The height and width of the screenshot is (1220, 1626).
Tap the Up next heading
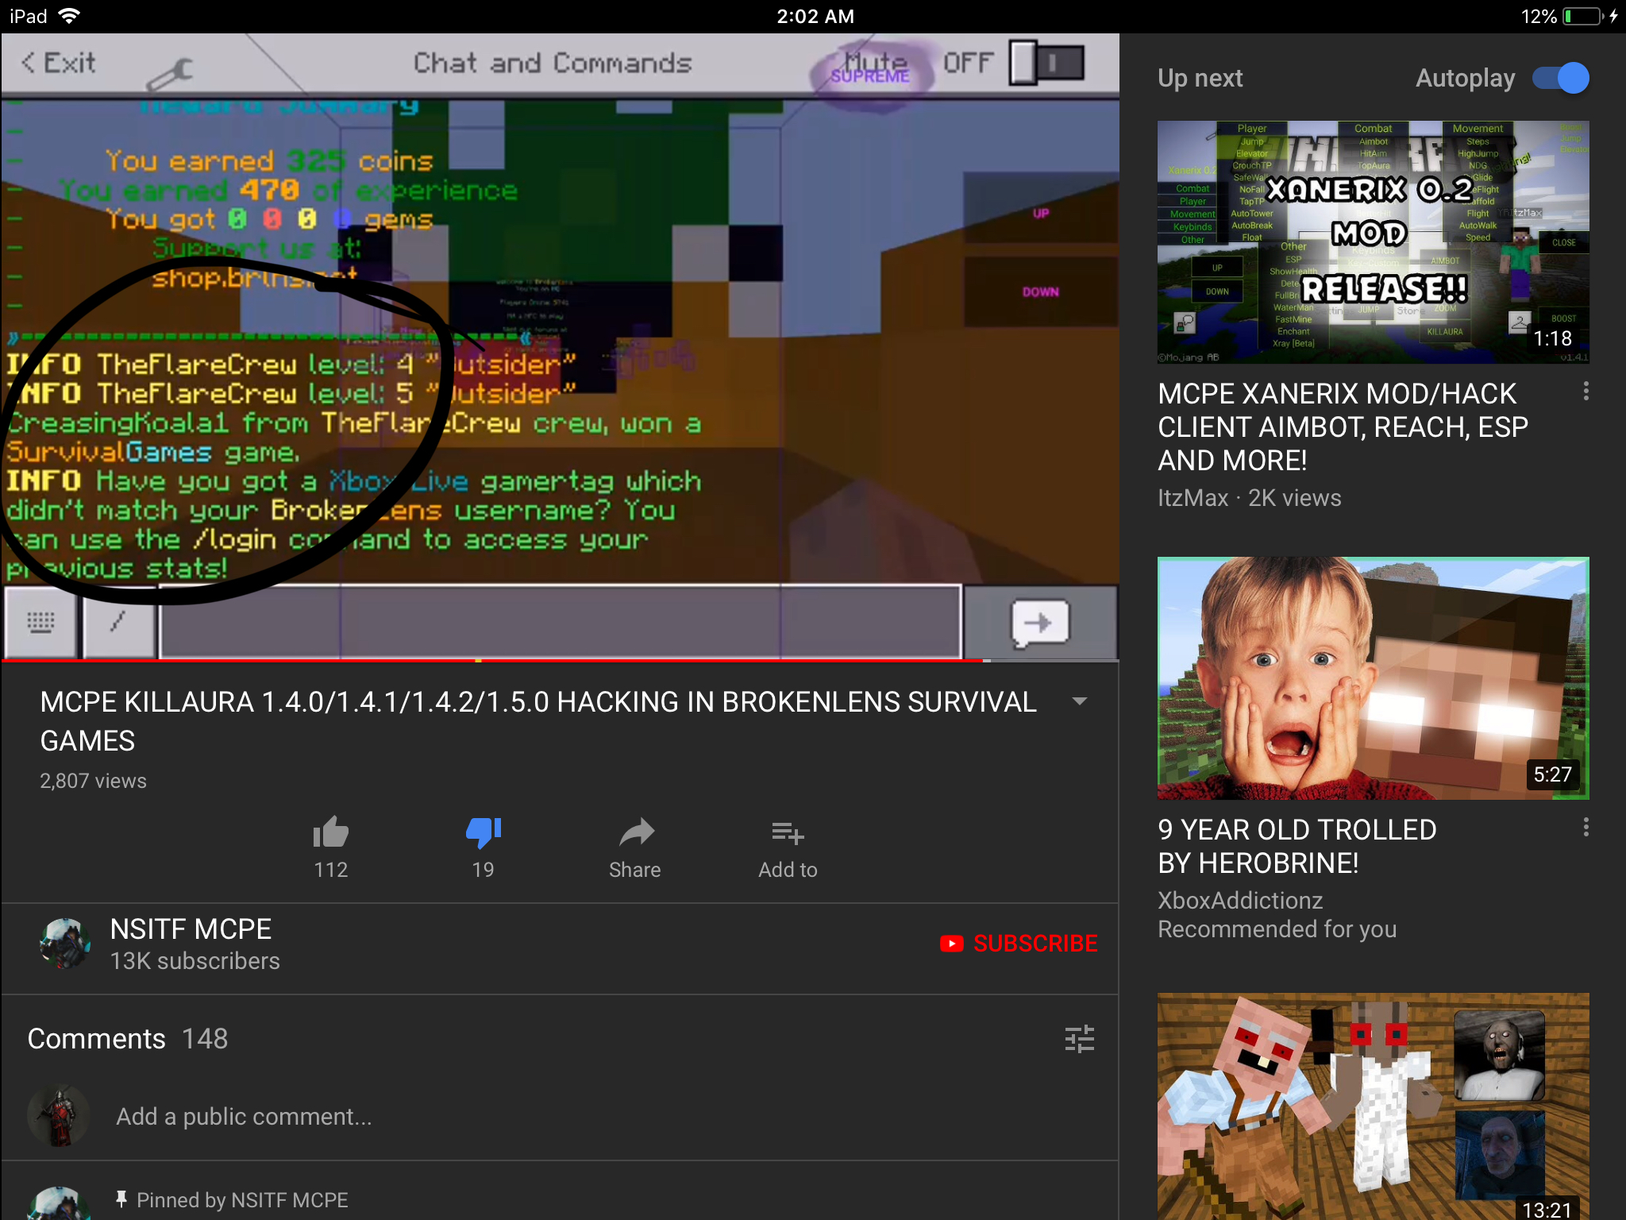coord(1200,78)
